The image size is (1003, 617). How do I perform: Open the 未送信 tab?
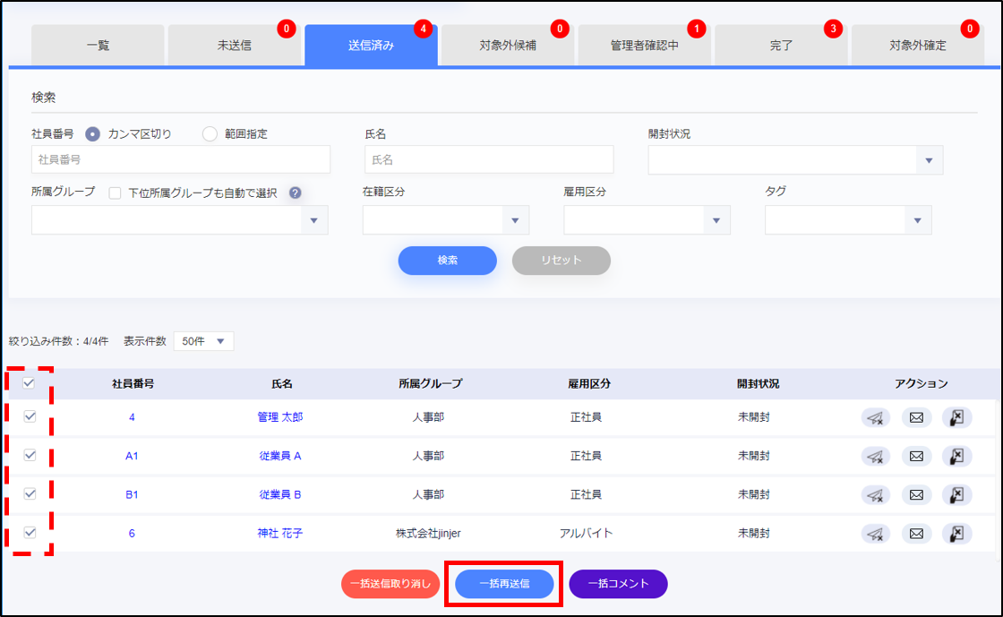(234, 46)
